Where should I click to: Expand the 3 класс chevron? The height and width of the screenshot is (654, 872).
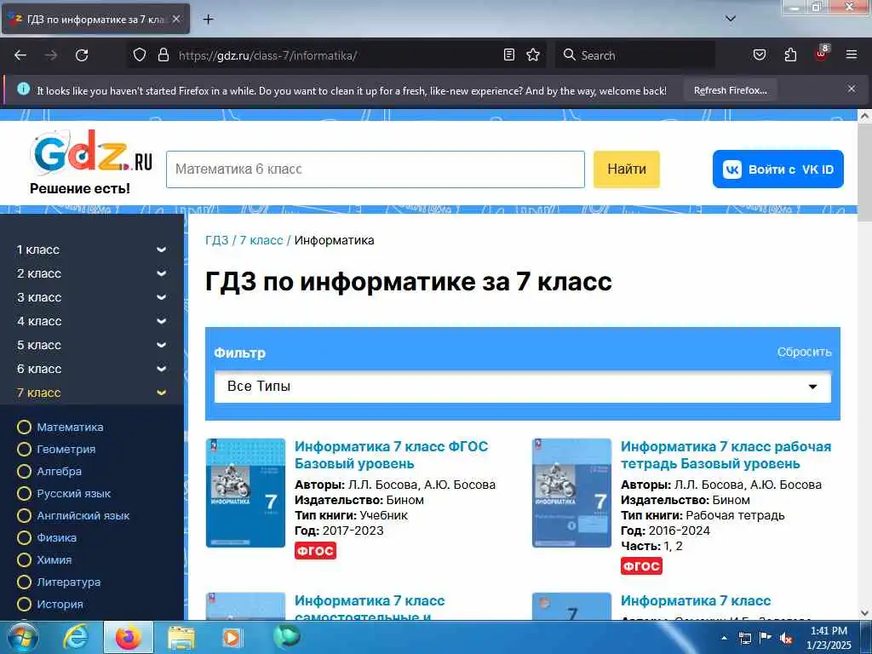tap(161, 297)
